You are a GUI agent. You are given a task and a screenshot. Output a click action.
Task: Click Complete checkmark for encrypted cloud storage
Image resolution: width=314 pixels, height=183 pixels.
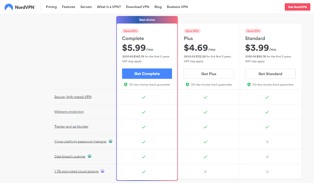click(x=144, y=172)
